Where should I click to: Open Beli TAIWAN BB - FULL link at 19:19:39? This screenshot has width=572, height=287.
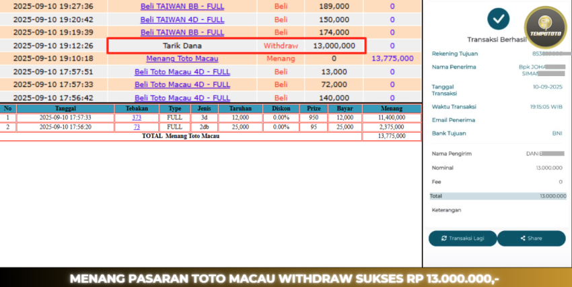coord(182,32)
